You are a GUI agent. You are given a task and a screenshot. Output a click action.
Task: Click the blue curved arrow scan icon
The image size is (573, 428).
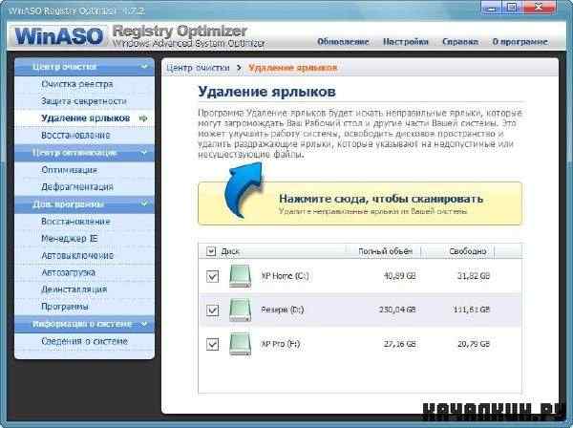click(244, 189)
